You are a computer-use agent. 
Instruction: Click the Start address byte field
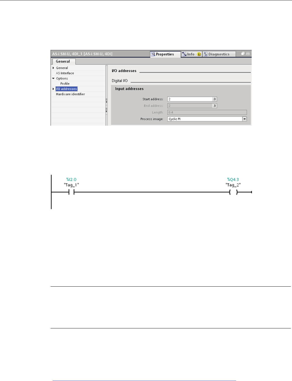click(190, 99)
